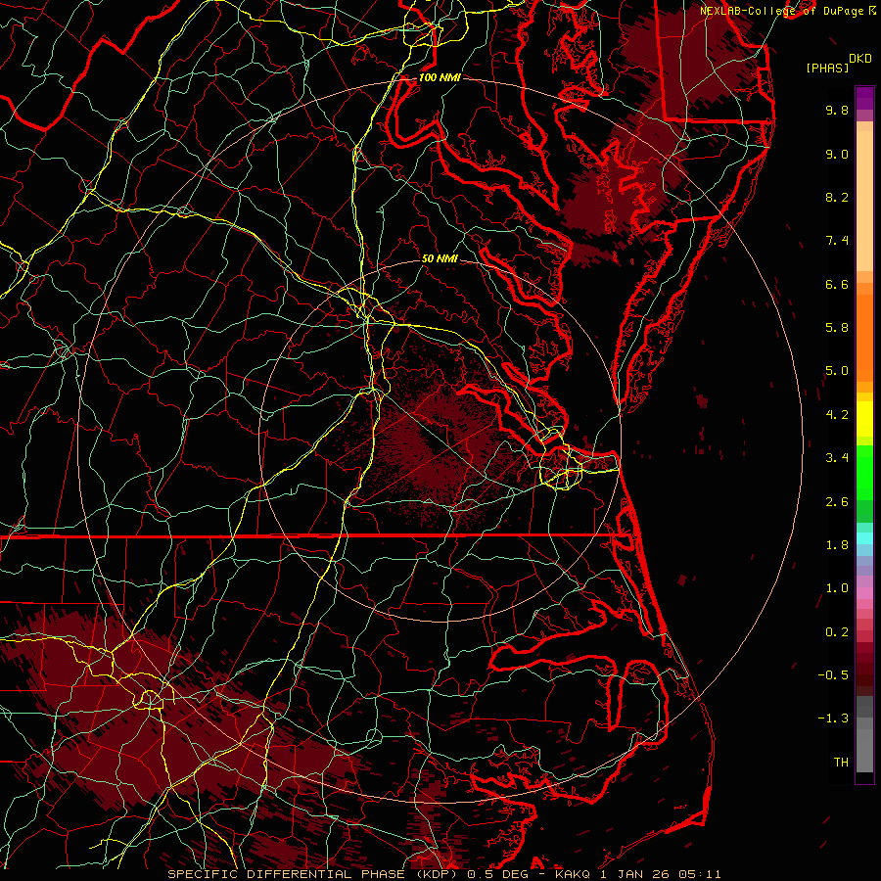Image resolution: width=881 pixels, height=881 pixels.
Task: Select the 9.8 legend value
Action: (837, 110)
